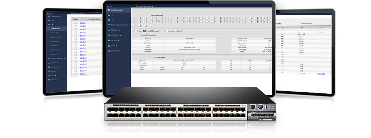Screen dimensions: 371x138
Task: Expand Multicast arrow in left tablet menu
Action: point(58,63)
